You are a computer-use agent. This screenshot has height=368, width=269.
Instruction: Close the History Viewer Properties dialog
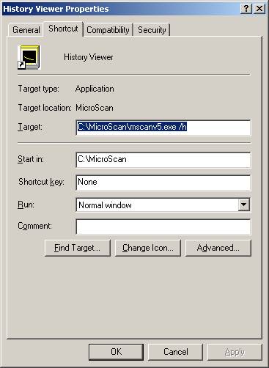click(259, 9)
